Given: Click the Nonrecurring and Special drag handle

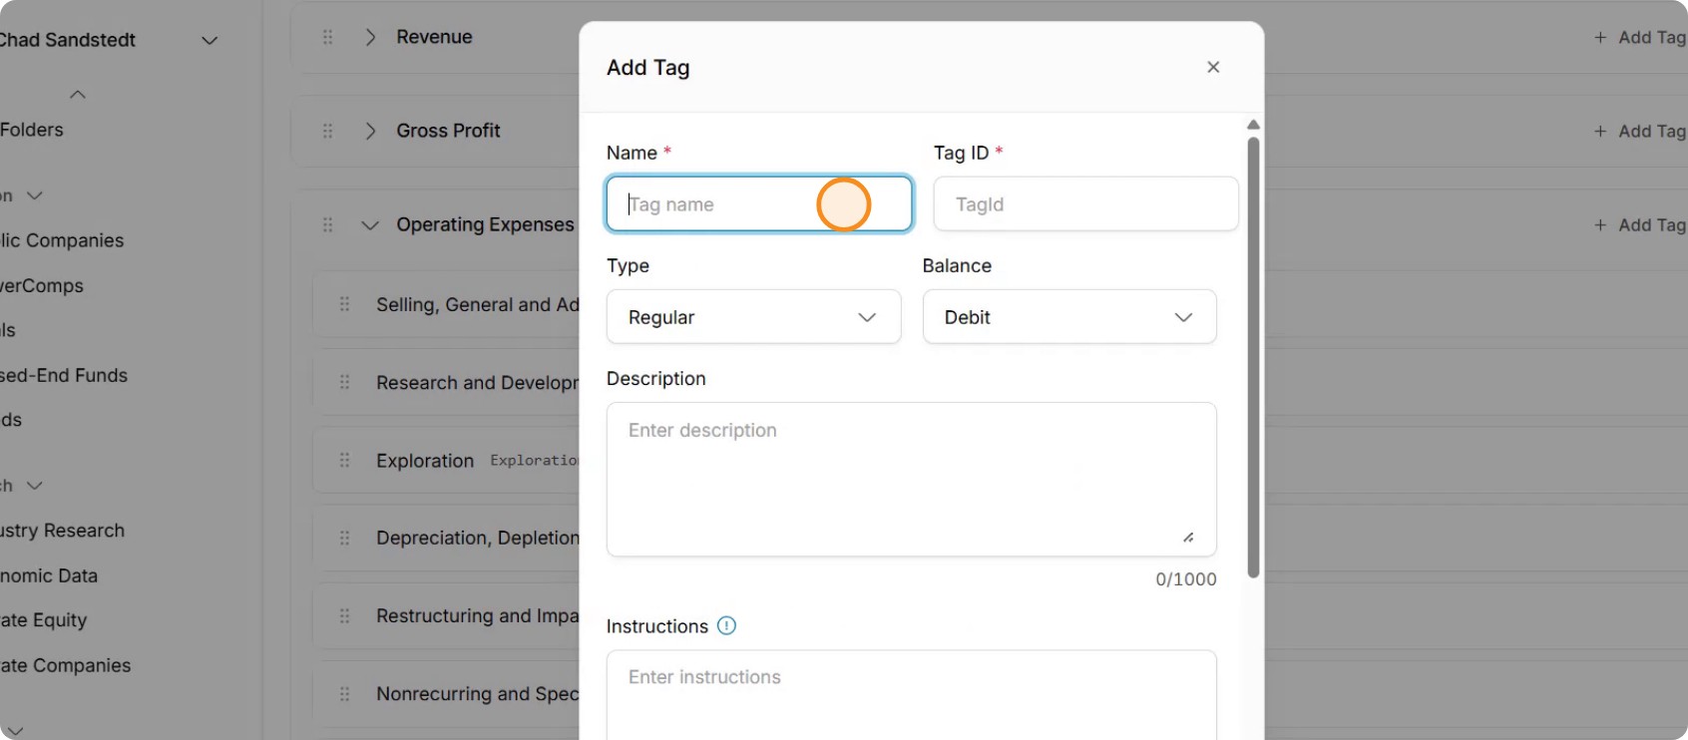Looking at the screenshot, I should (344, 693).
